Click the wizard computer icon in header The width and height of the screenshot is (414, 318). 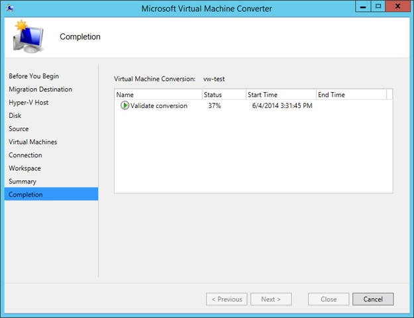(x=28, y=36)
